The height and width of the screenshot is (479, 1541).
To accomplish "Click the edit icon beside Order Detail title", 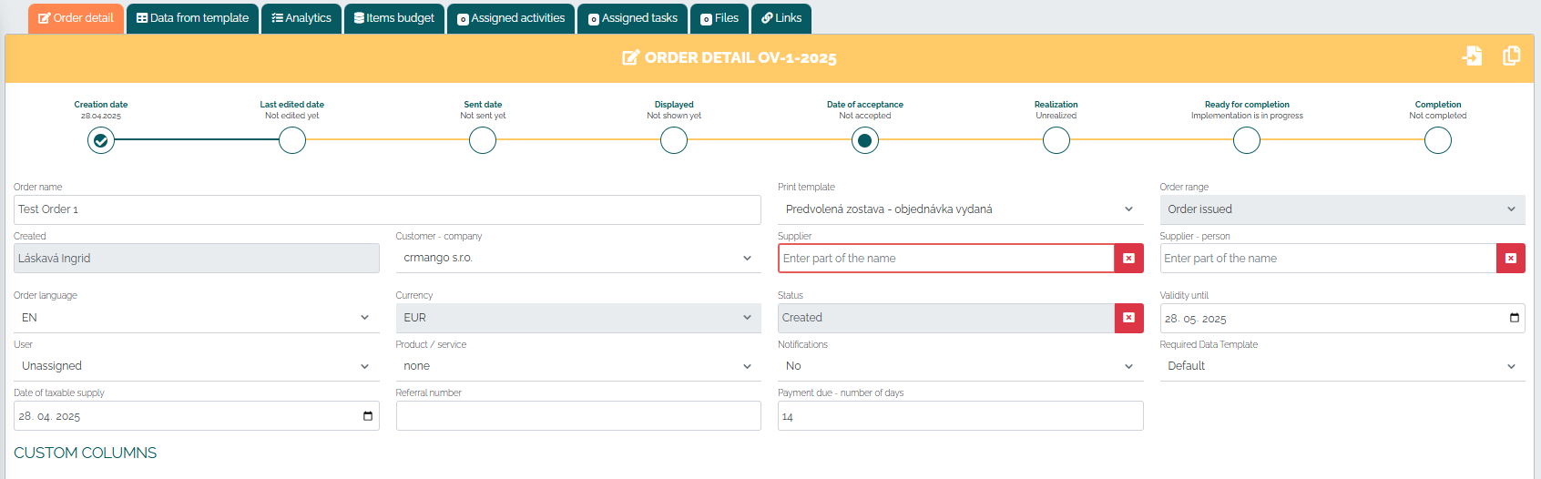I will [x=630, y=58].
